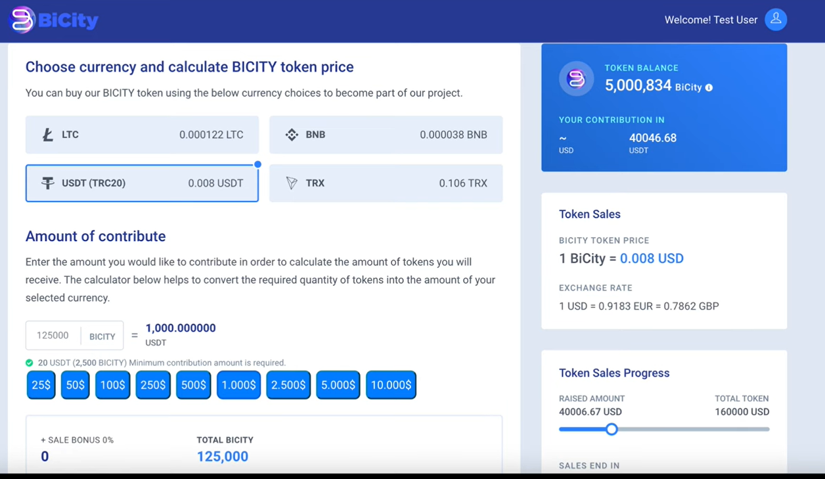Click the 0.008 USD token price

tap(652, 258)
